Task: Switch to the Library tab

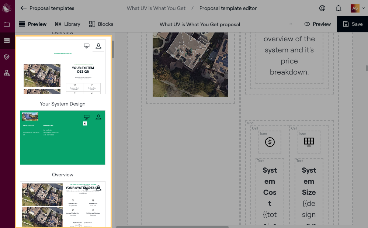Action: point(67,24)
